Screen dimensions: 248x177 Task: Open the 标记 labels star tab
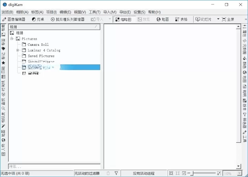[x=3, y=58]
